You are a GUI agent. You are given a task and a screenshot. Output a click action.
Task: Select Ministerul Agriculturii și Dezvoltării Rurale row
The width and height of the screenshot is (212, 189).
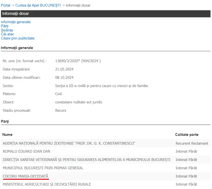(x=47, y=184)
